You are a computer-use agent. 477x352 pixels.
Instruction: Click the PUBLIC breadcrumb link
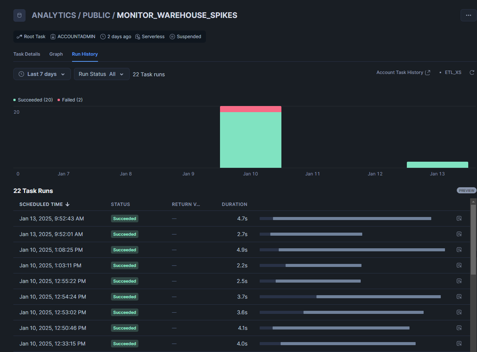coord(96,15)
